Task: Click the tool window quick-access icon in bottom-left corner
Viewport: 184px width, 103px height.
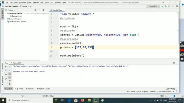Action: pos(3,92)
